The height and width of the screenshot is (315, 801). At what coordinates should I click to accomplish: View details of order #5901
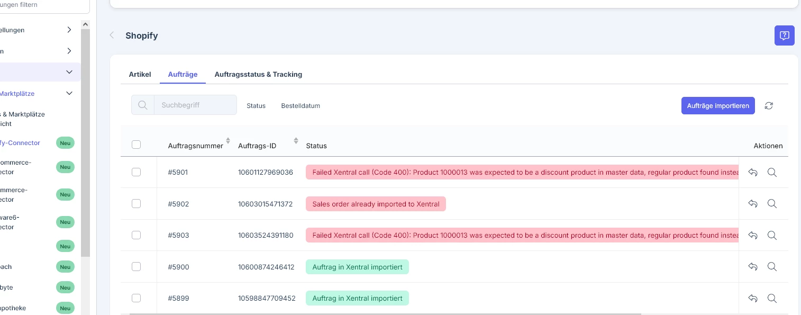(772, 173)
